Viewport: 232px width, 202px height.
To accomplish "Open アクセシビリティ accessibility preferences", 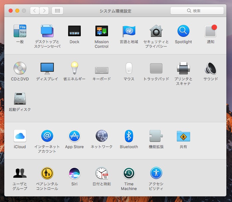I will tap(156, 173).
